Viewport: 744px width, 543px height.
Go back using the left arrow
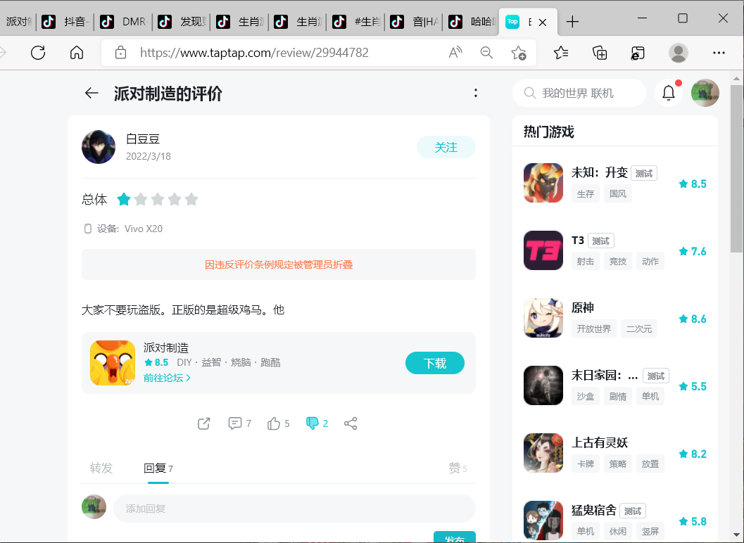pos(92,93)
